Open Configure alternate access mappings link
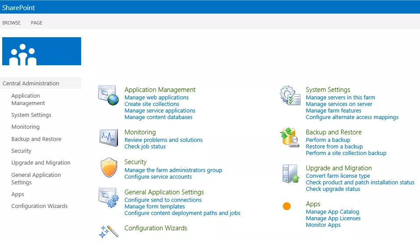The width and height of the screenshot is (420, 243). click(x=352, y=117)
